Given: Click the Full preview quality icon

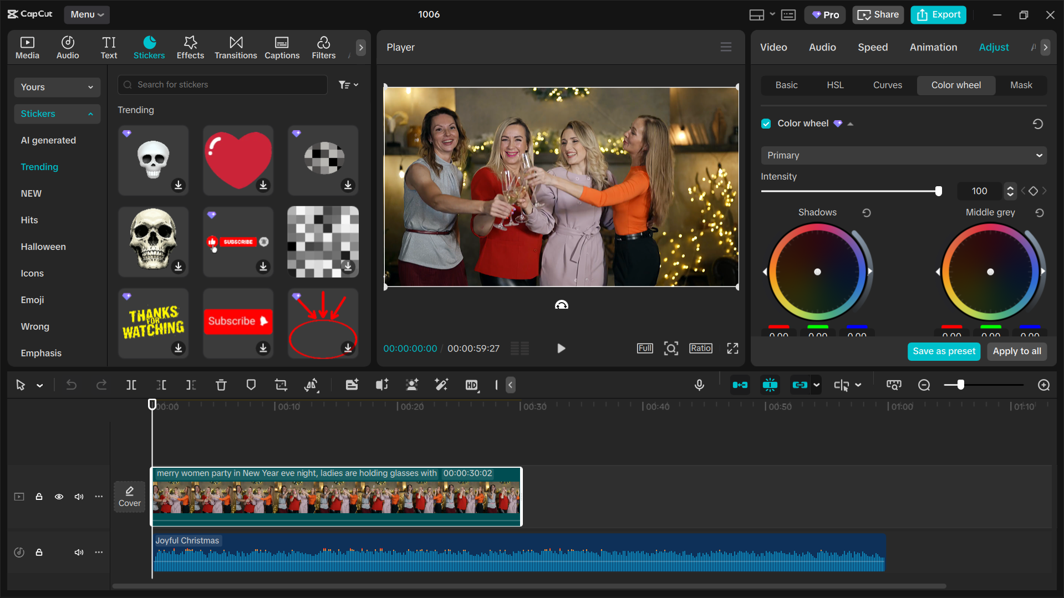Looking at the screenshot, I should coord(645,348).
